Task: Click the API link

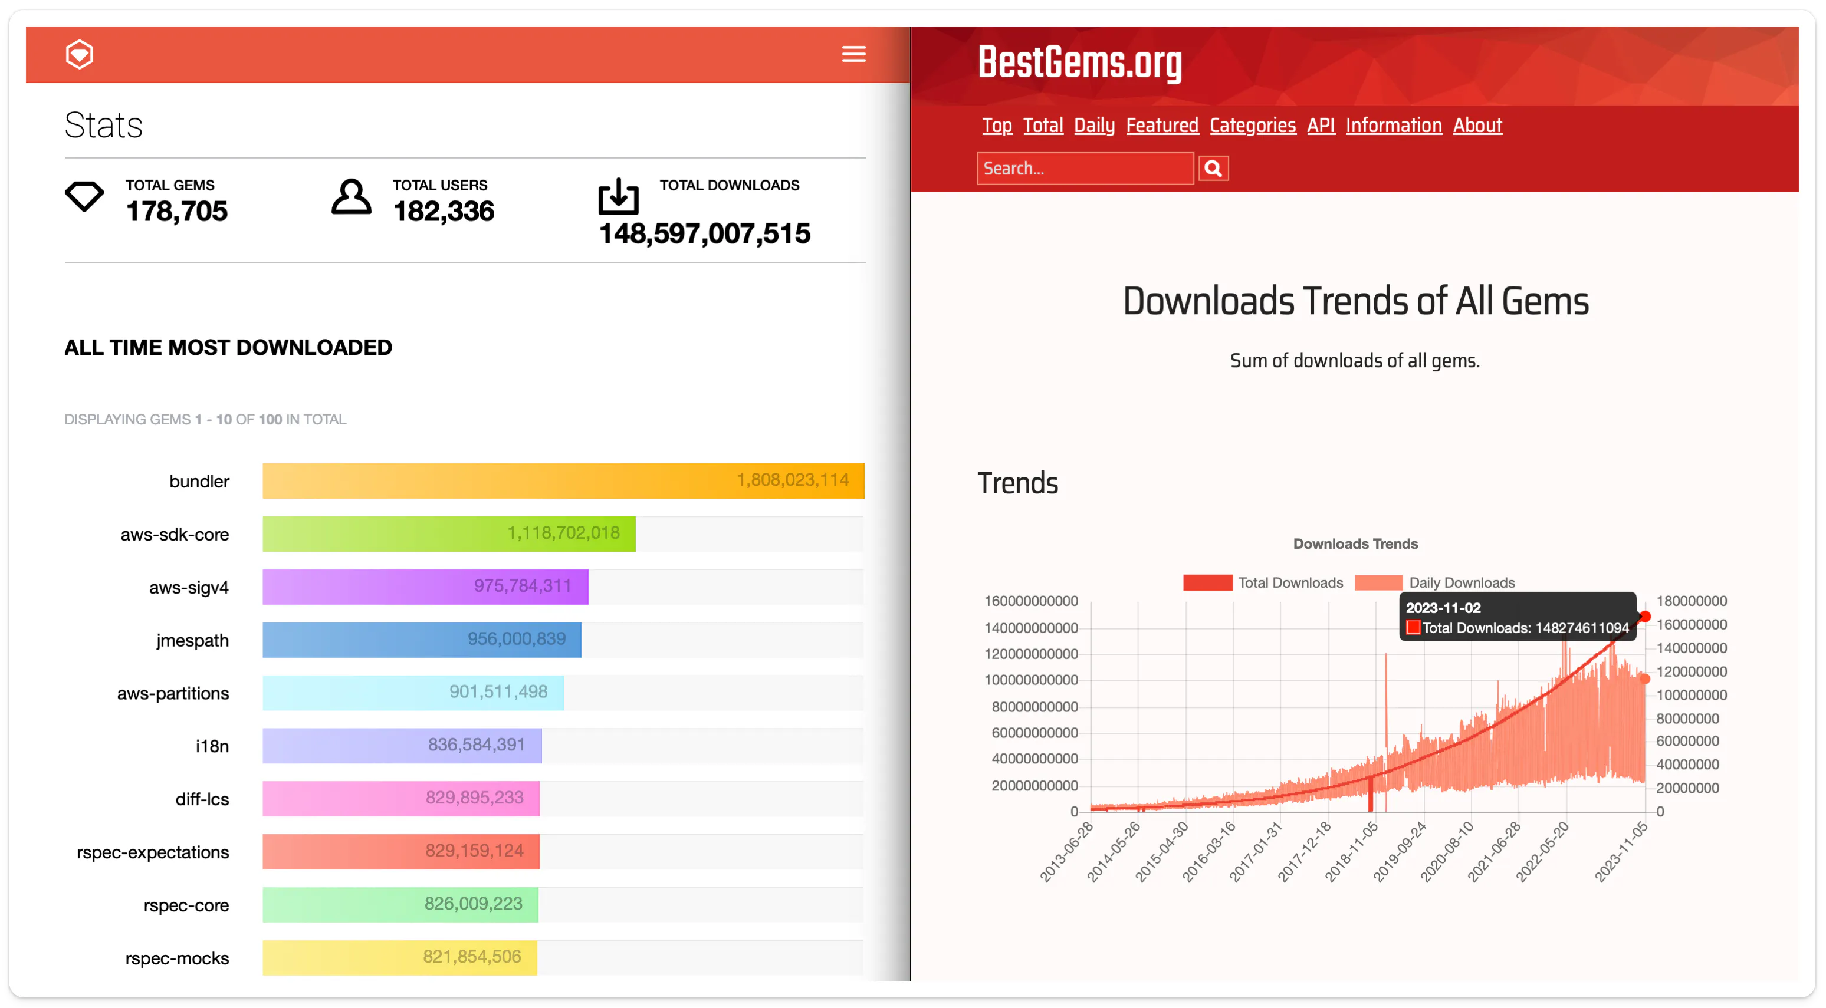Action: tap(1320, 124)
